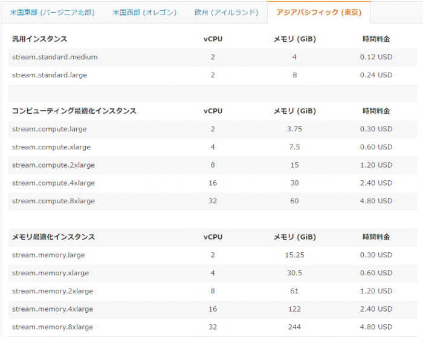Click the 15.25 memory value for stream.memory.large

[294, 255]
